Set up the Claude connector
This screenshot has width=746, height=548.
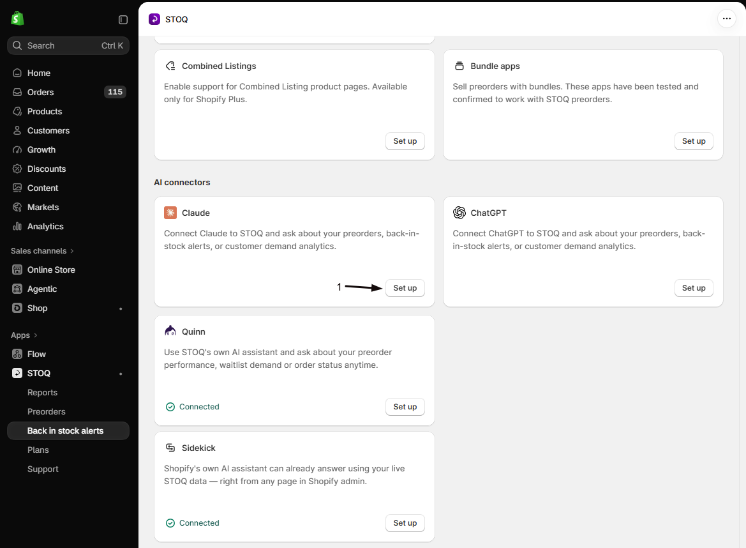[405, 287]
